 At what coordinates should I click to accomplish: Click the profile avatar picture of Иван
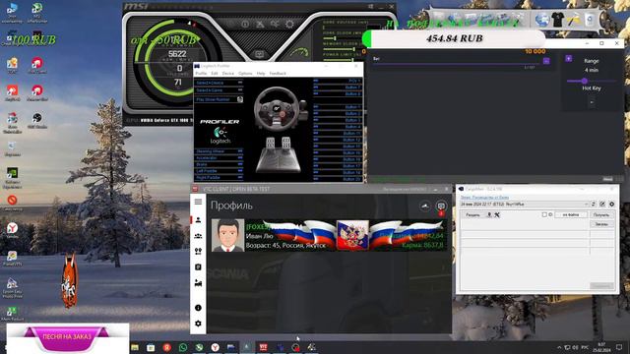point(227,235)
